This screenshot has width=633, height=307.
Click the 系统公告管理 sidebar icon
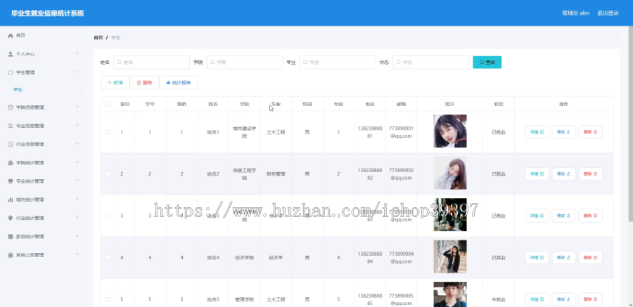tap(11, 255)
